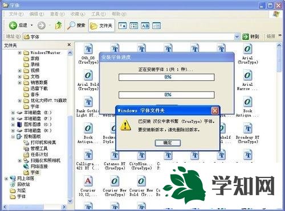Open the File menu
Image resolution: width=285 pixels, height=211 pixels.
(x=17, y=14)
